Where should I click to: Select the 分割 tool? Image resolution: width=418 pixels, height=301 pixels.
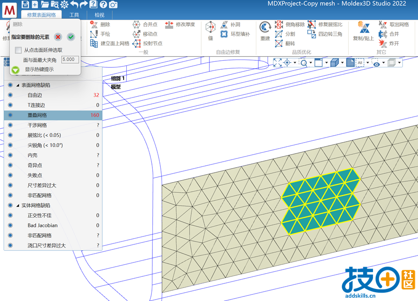coord(285,34)
